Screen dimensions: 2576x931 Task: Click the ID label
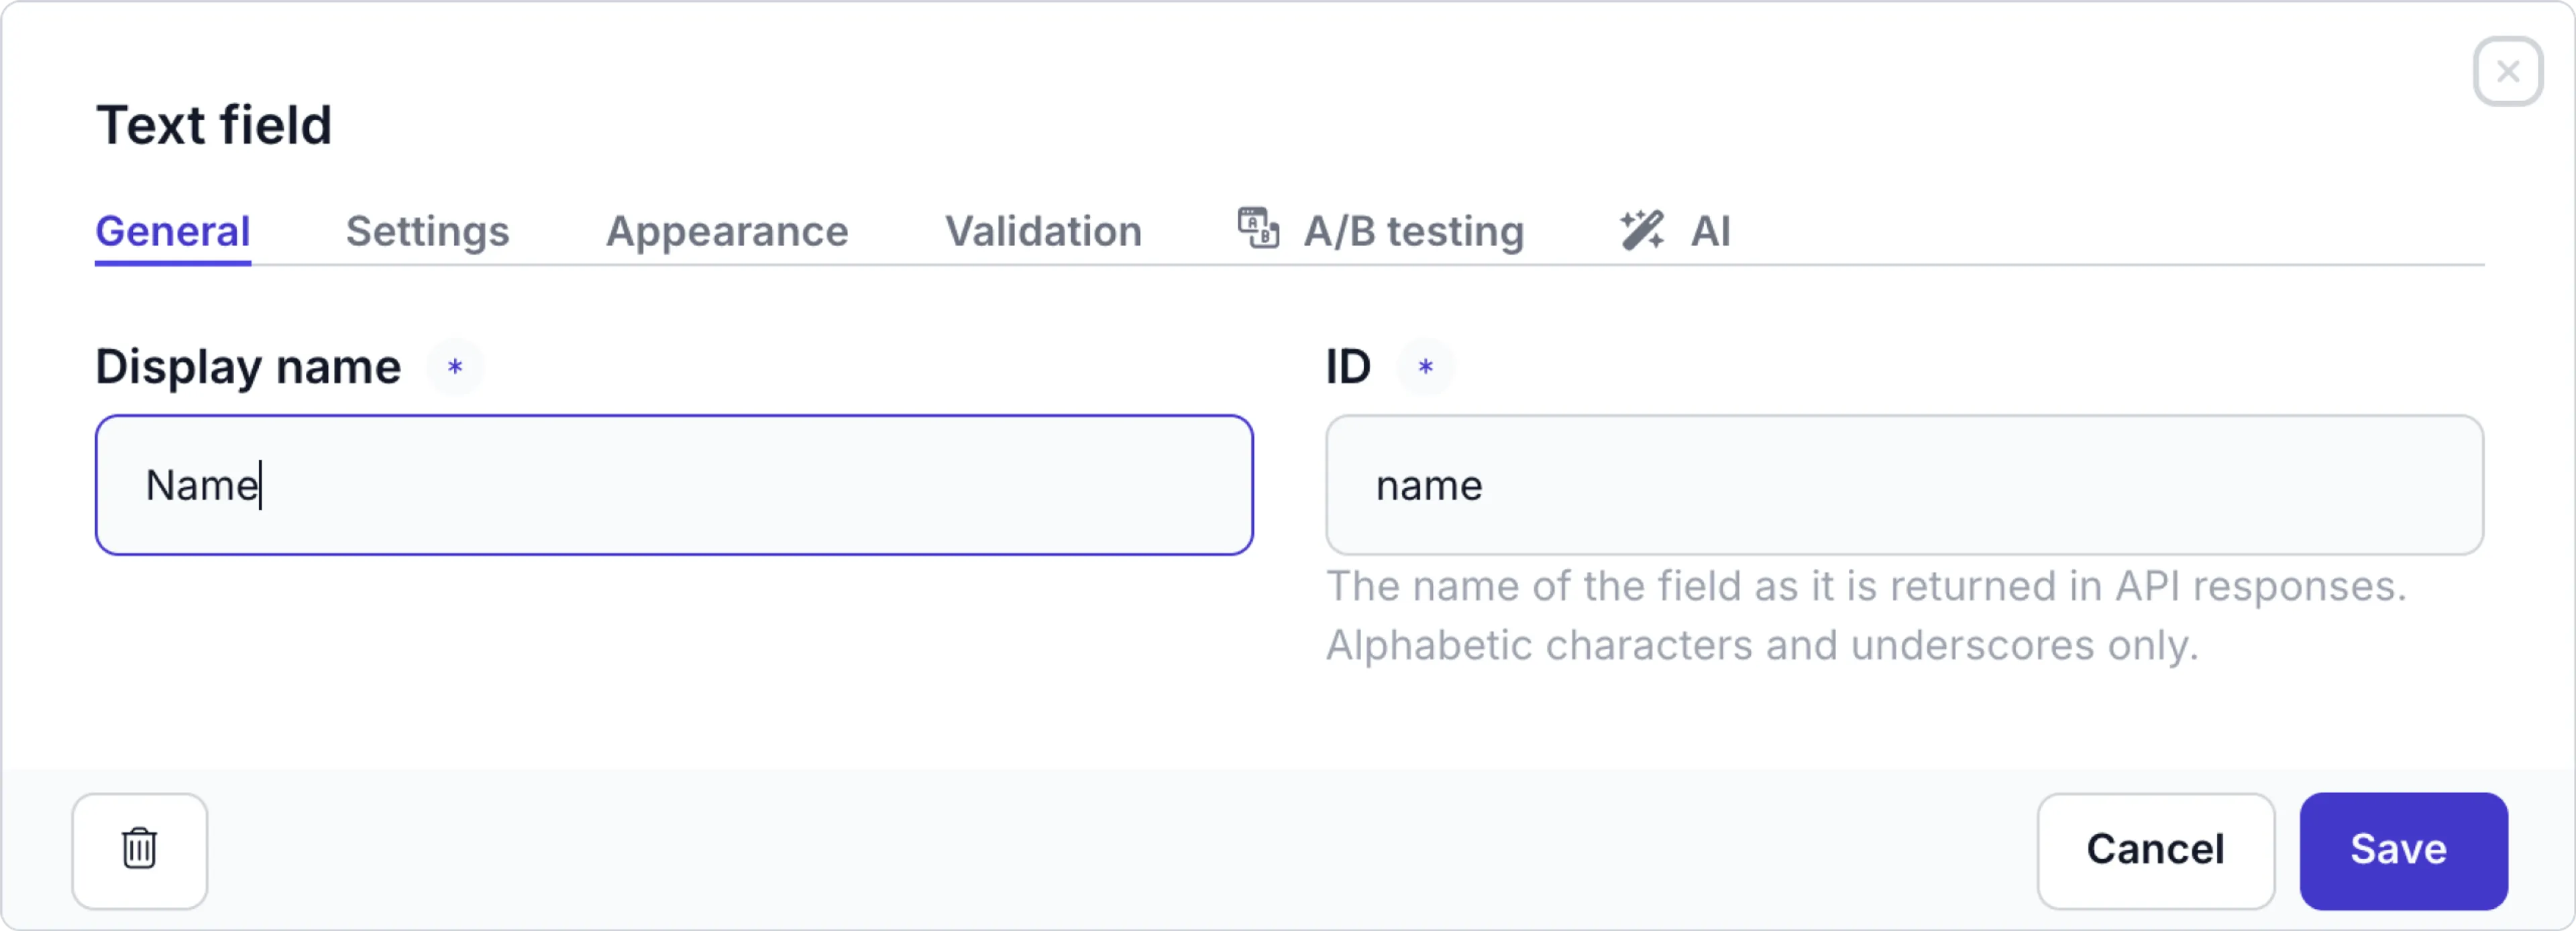1347,365
